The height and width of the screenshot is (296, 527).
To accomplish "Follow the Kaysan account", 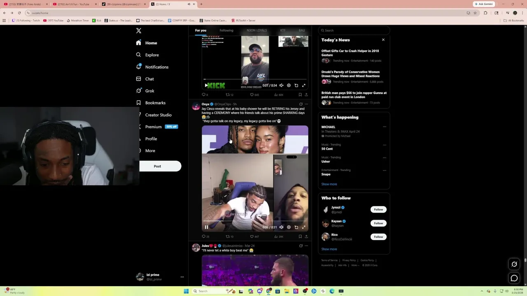I will click(x=378, y=223).
